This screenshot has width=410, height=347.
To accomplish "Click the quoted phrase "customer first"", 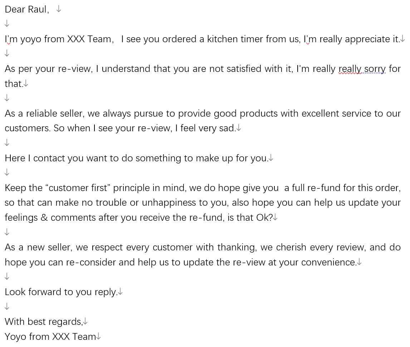I will 78,188.
